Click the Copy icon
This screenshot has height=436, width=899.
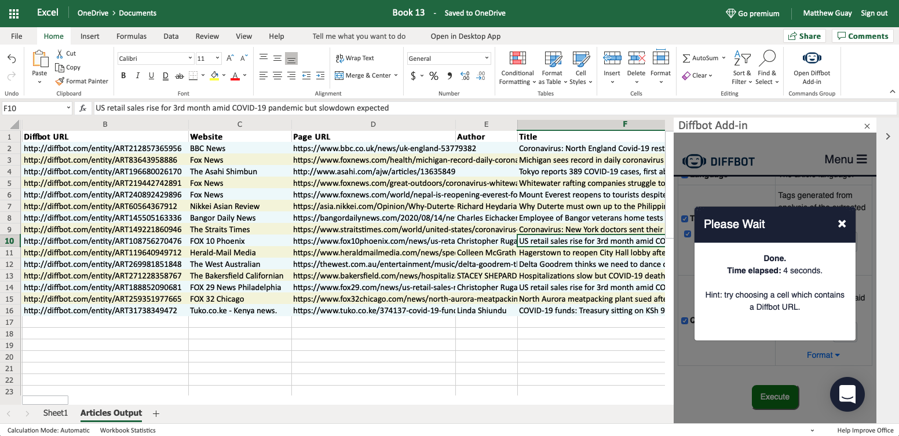click(x=59, y=67)
